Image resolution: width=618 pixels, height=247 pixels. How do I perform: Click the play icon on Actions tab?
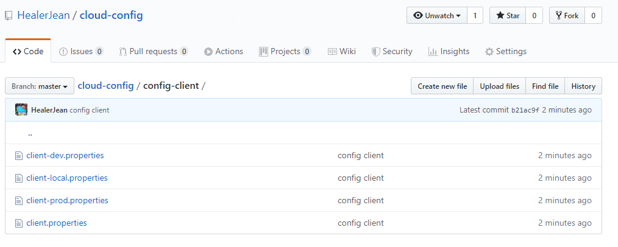pos(208,52)
